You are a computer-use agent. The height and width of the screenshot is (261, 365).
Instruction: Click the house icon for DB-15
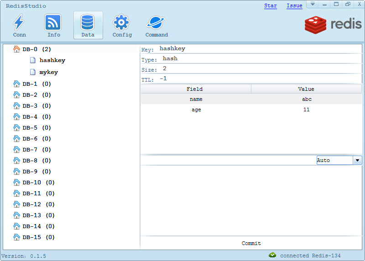(16, 237)
